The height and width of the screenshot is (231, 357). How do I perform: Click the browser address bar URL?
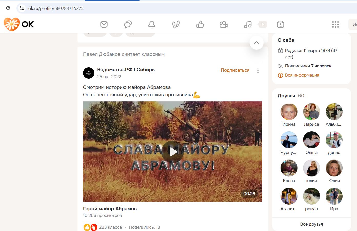pos(56,8)
